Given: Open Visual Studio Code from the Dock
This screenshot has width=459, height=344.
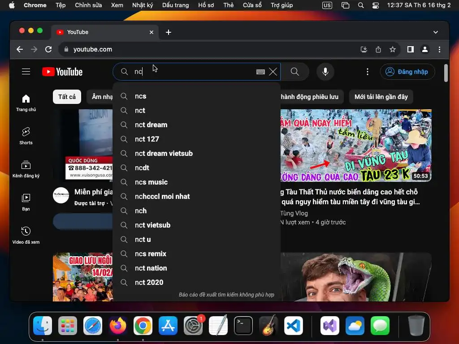Looking at the screenshot, I should point(293,326).
